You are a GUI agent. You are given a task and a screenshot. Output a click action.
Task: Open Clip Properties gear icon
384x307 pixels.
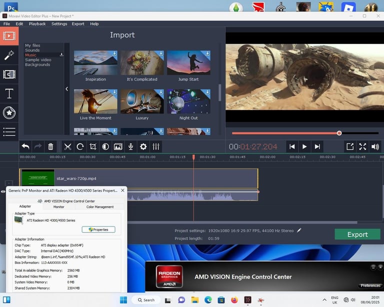pos(143,146)
